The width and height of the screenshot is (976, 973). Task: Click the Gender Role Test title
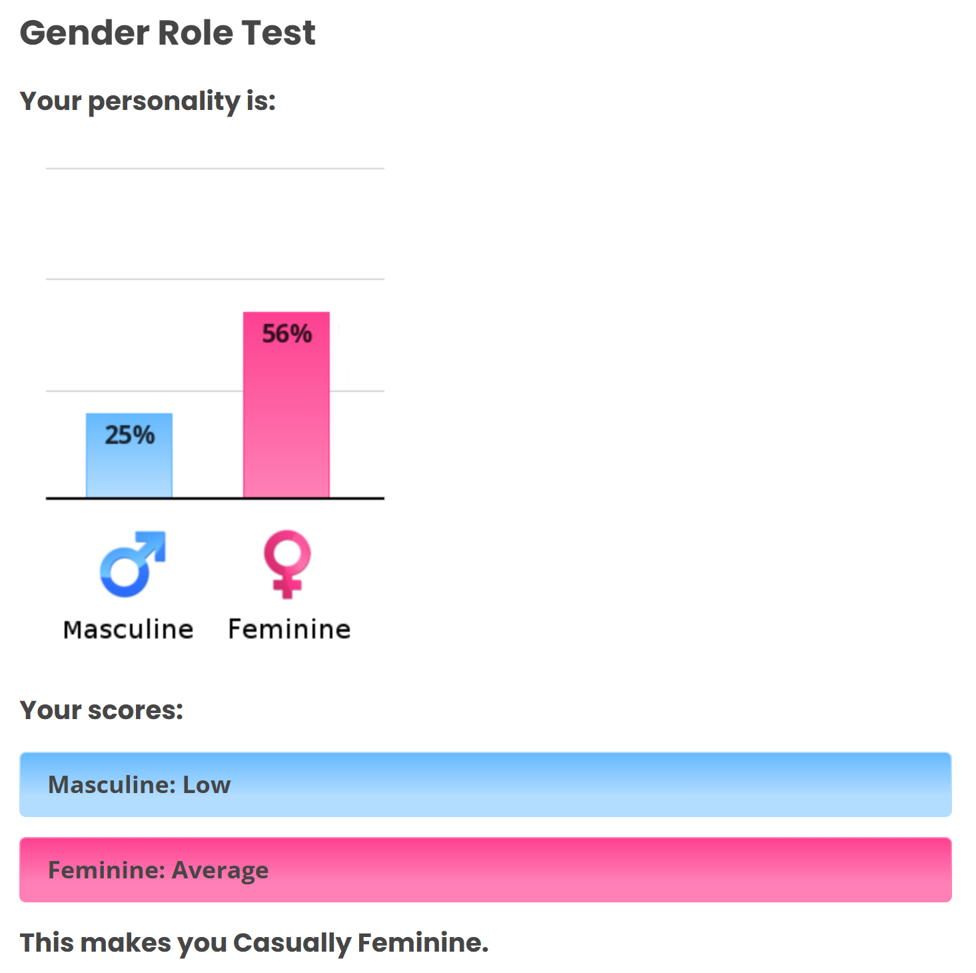pos(167,33)
